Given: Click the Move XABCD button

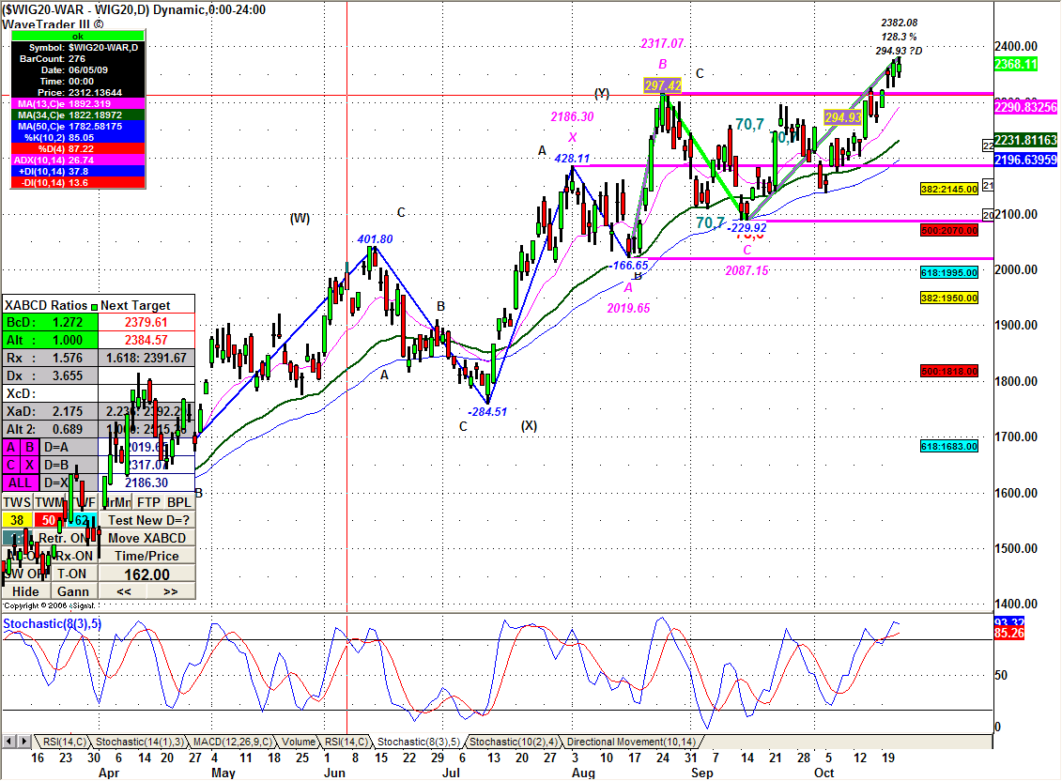Looking at the screenshot, I should coord(147,538).
